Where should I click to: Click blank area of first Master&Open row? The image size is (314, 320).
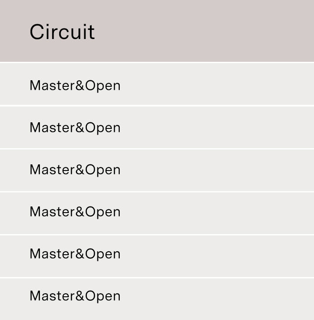point(216,84)
